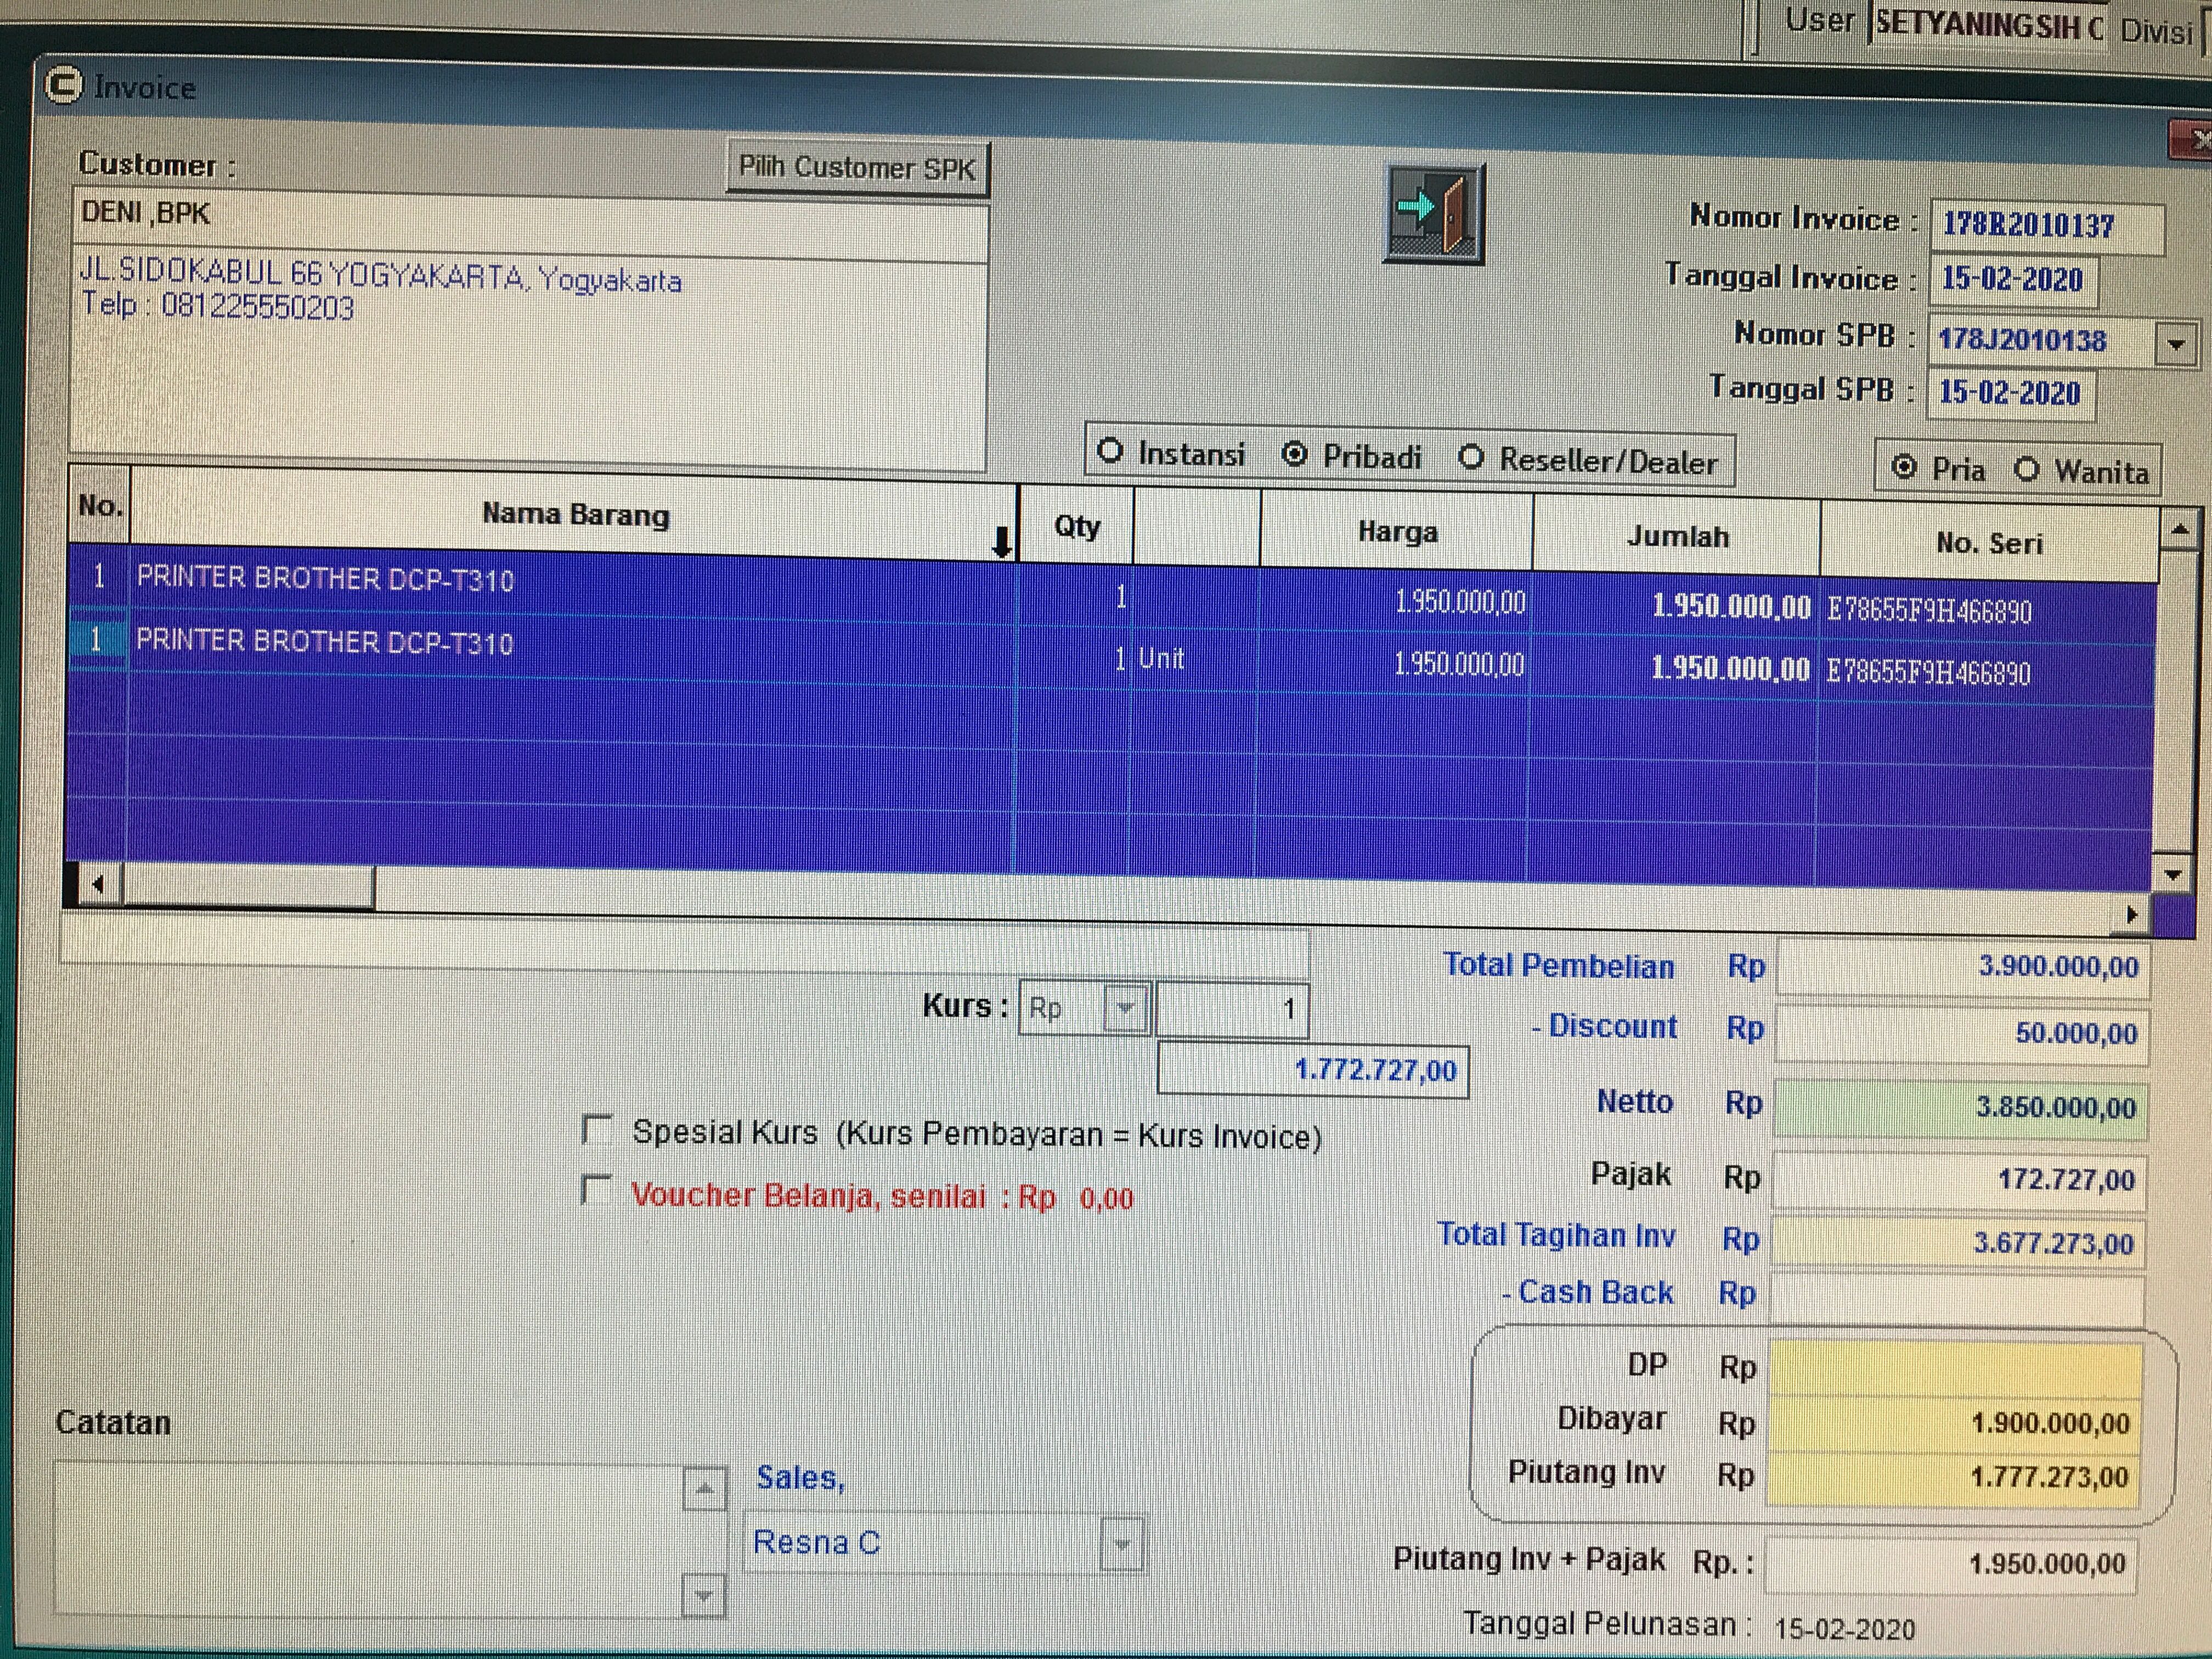Choose the Wanita gender option
Viewport: 2212px width, 1659px height.
(2026, 469)
